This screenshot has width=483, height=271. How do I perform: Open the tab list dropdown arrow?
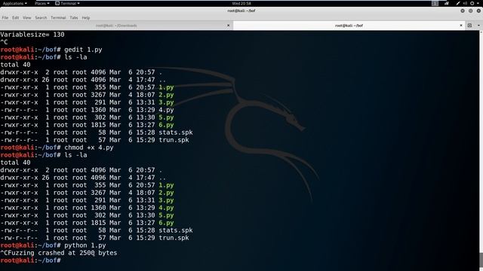click(x=478, y=26)
